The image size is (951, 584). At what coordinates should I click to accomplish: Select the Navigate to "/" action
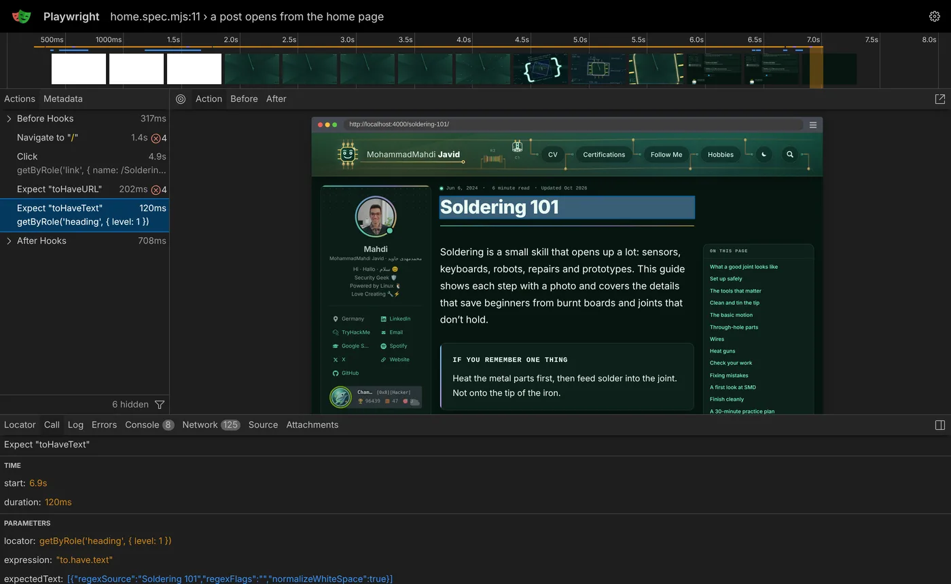tap(84, 138)
